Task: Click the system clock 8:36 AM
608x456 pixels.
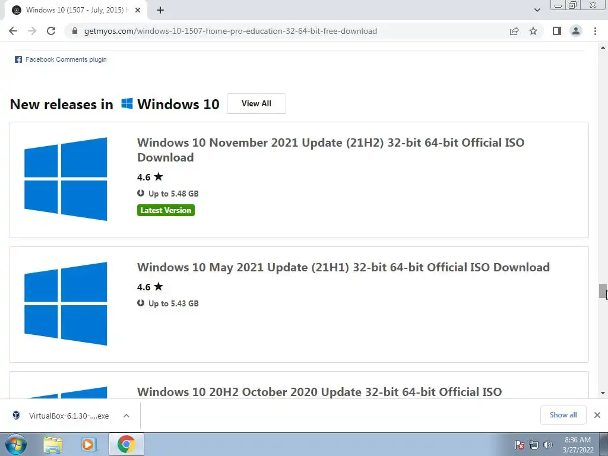Action: (578, 440)
